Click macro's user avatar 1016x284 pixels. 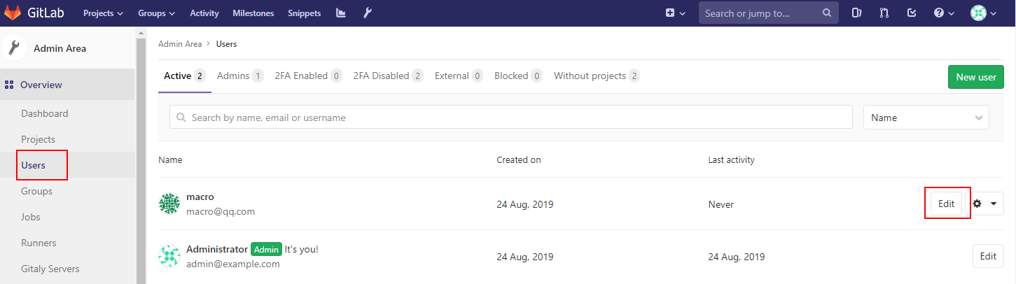click(x=169, y=204)
